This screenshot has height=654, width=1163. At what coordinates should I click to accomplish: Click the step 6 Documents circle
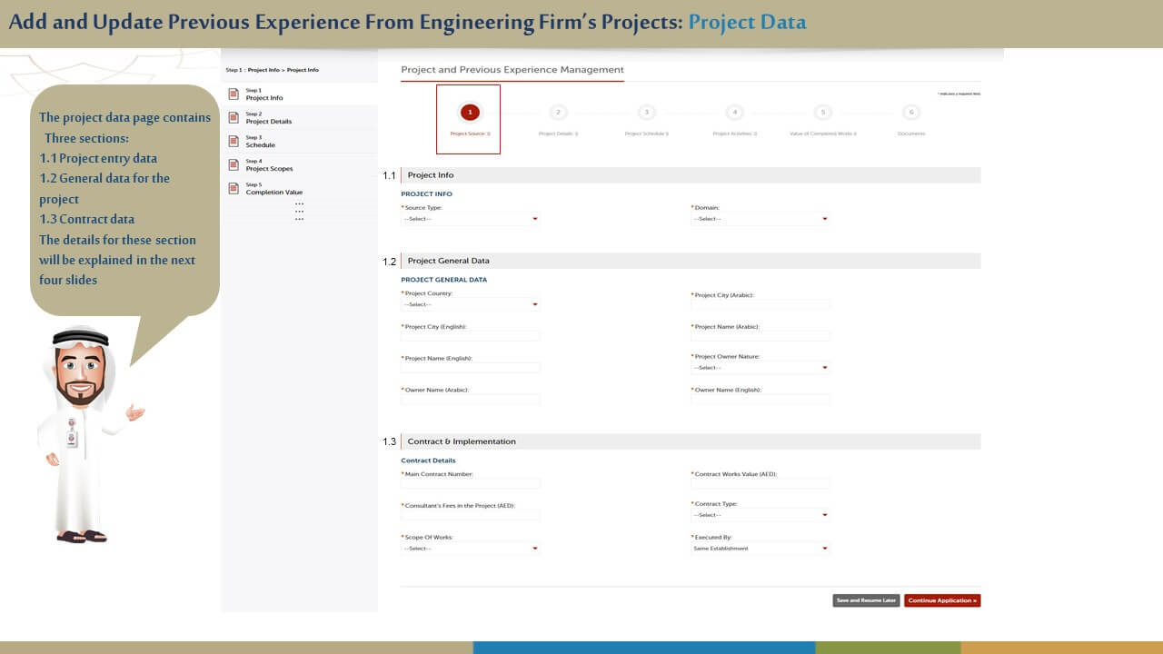(x=911, y=113)
